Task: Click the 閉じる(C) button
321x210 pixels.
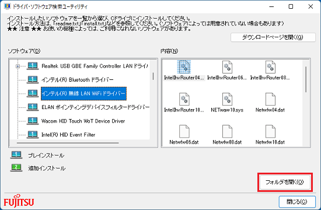Action: click(x=297, y=202)
